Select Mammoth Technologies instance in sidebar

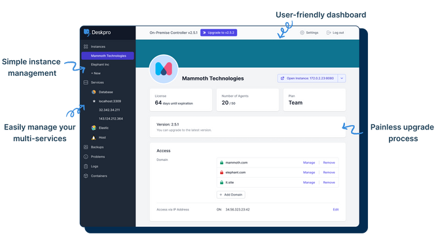coord(107,56)
